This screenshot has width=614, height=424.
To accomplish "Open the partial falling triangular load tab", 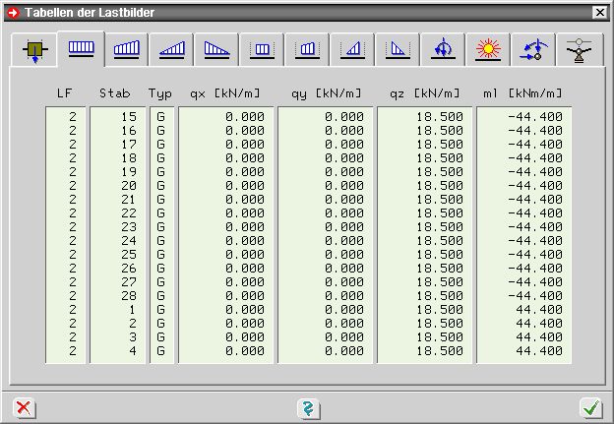I will (x=399, y=48).
